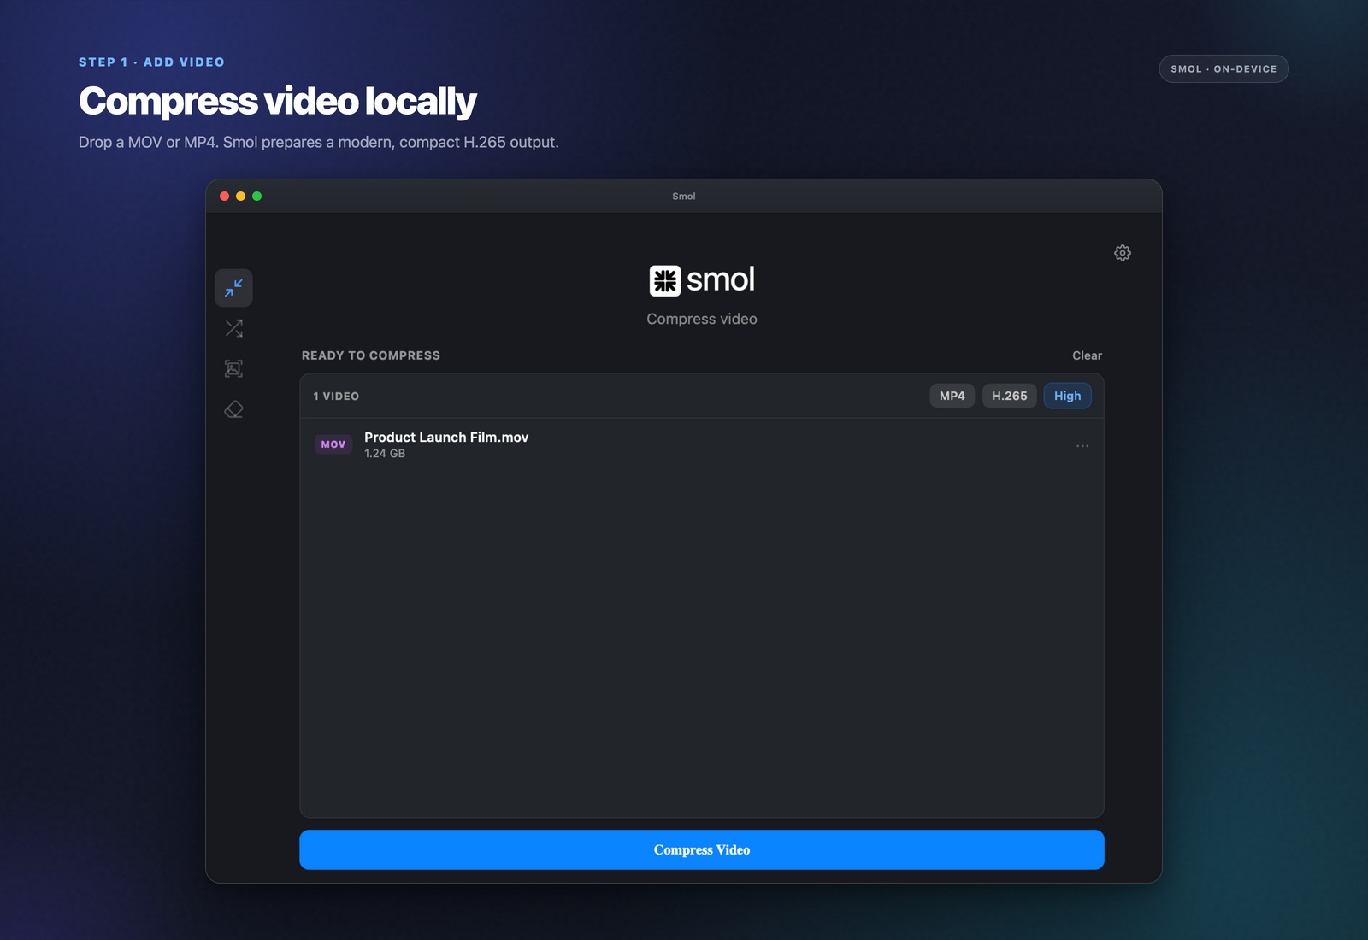1368x940 pixels.
Task: Select the Product Launch Film.mov file name
Action: [x=446, y=437]
